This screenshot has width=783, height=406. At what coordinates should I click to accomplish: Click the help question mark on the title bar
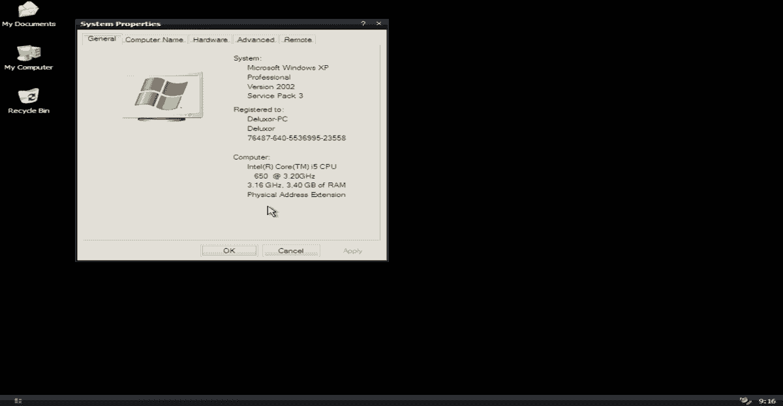(363, 23)
